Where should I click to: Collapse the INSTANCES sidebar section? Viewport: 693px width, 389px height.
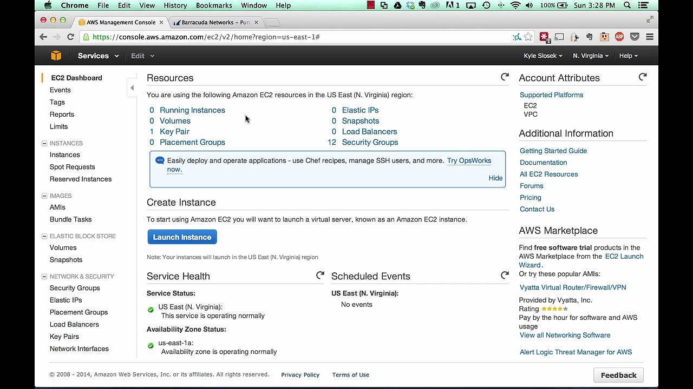(x=44, y=143)
